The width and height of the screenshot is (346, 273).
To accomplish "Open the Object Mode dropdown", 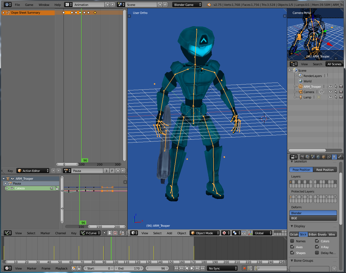I will click(205, 233).
